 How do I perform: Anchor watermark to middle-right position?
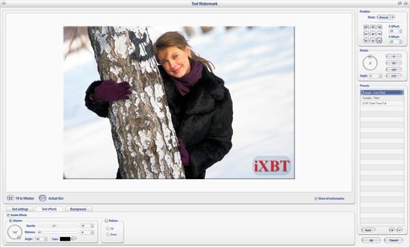(379, 34)
